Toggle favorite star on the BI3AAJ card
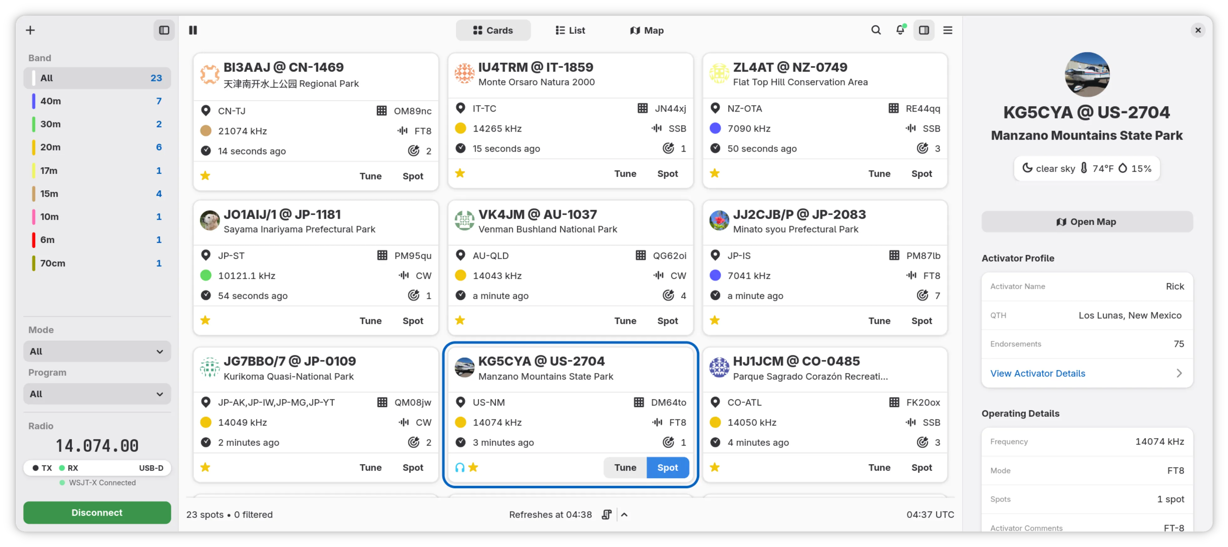Viewport: 1228px width, 547px height. [x=206, y=176]
